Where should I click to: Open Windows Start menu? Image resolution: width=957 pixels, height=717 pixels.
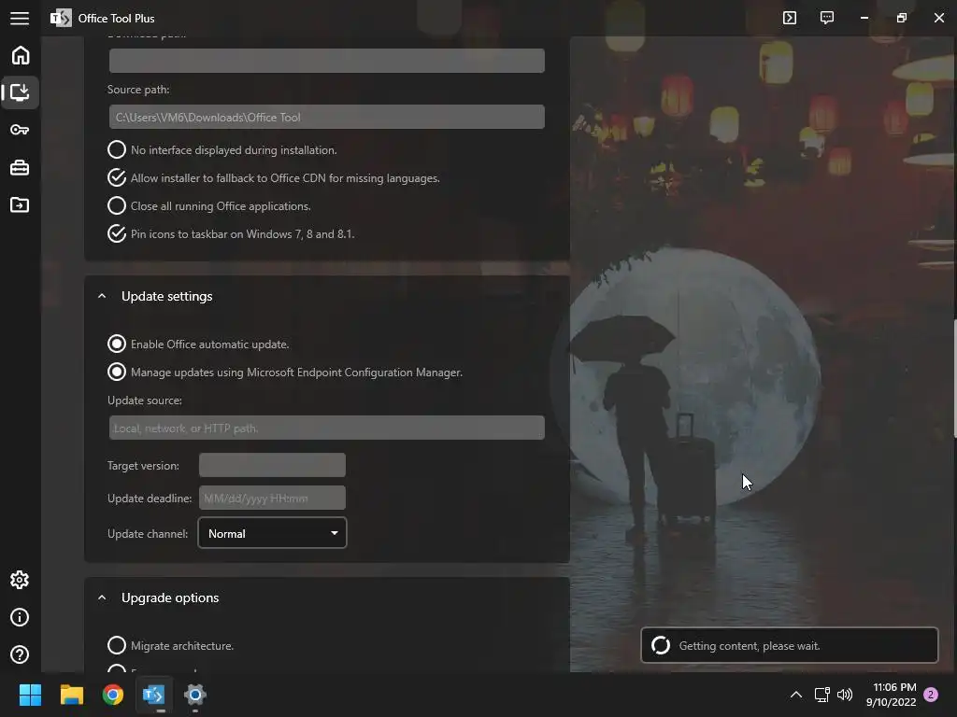pos(31,695)
